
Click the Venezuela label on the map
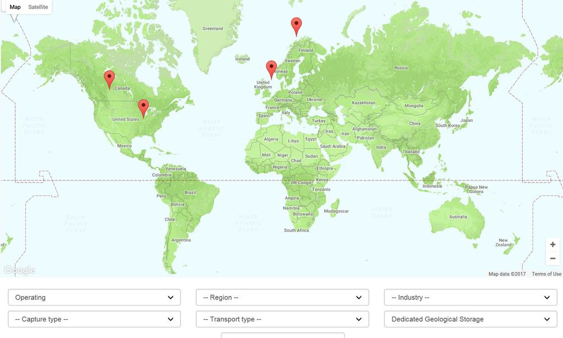click(x=175, y=169)
